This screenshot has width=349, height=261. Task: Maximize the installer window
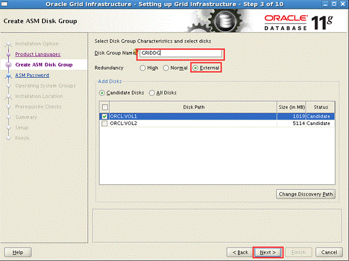point(334,4)
